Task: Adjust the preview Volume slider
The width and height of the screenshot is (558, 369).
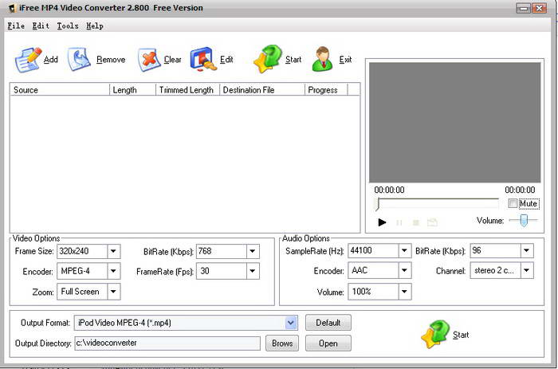Action: click(x=523, y=220)
